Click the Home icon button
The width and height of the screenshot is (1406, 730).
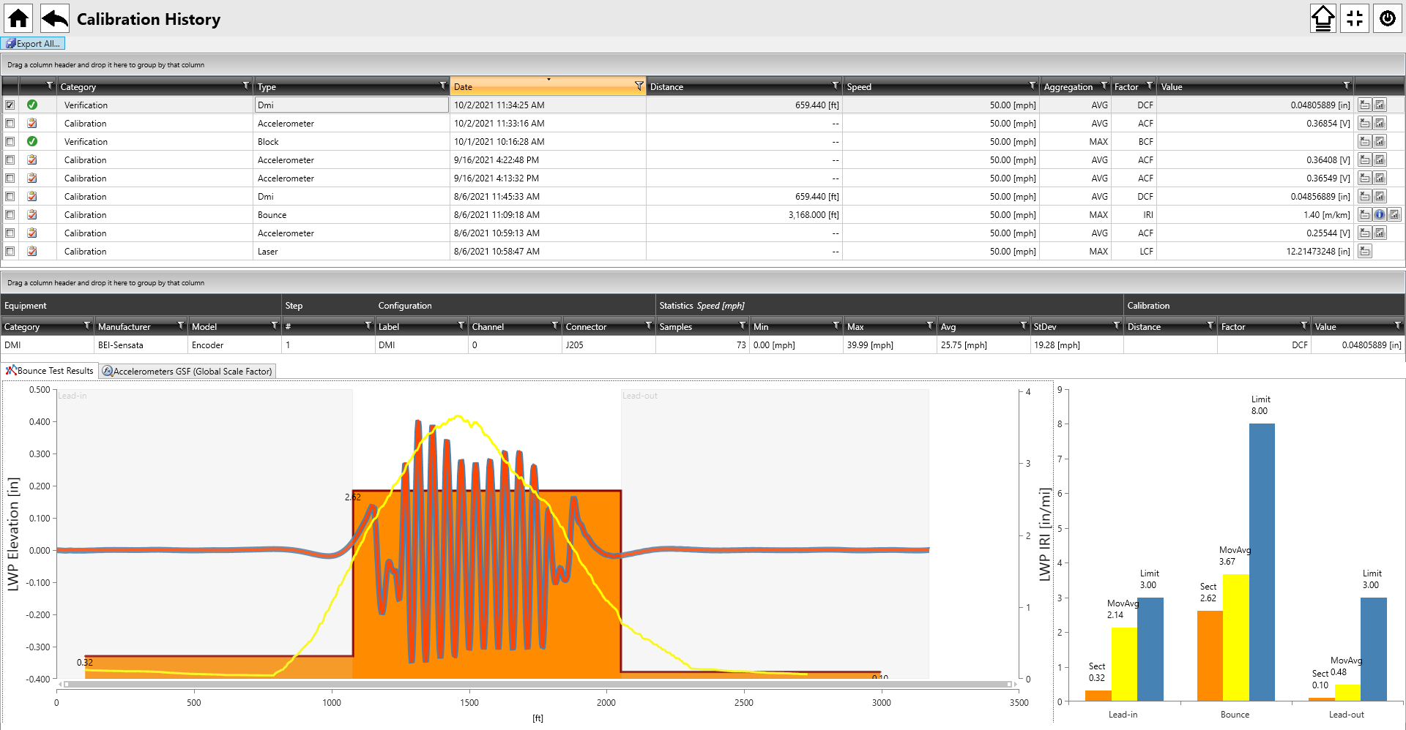[18, 18]
